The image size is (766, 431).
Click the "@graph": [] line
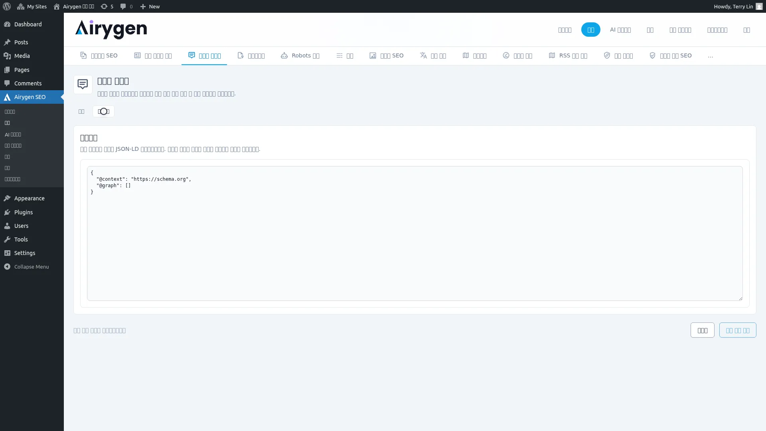113,186
